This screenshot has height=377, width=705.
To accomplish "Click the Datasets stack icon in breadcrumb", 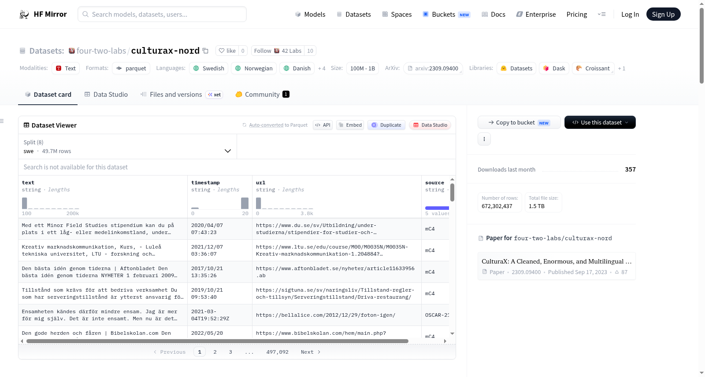I will pos(22,51).
